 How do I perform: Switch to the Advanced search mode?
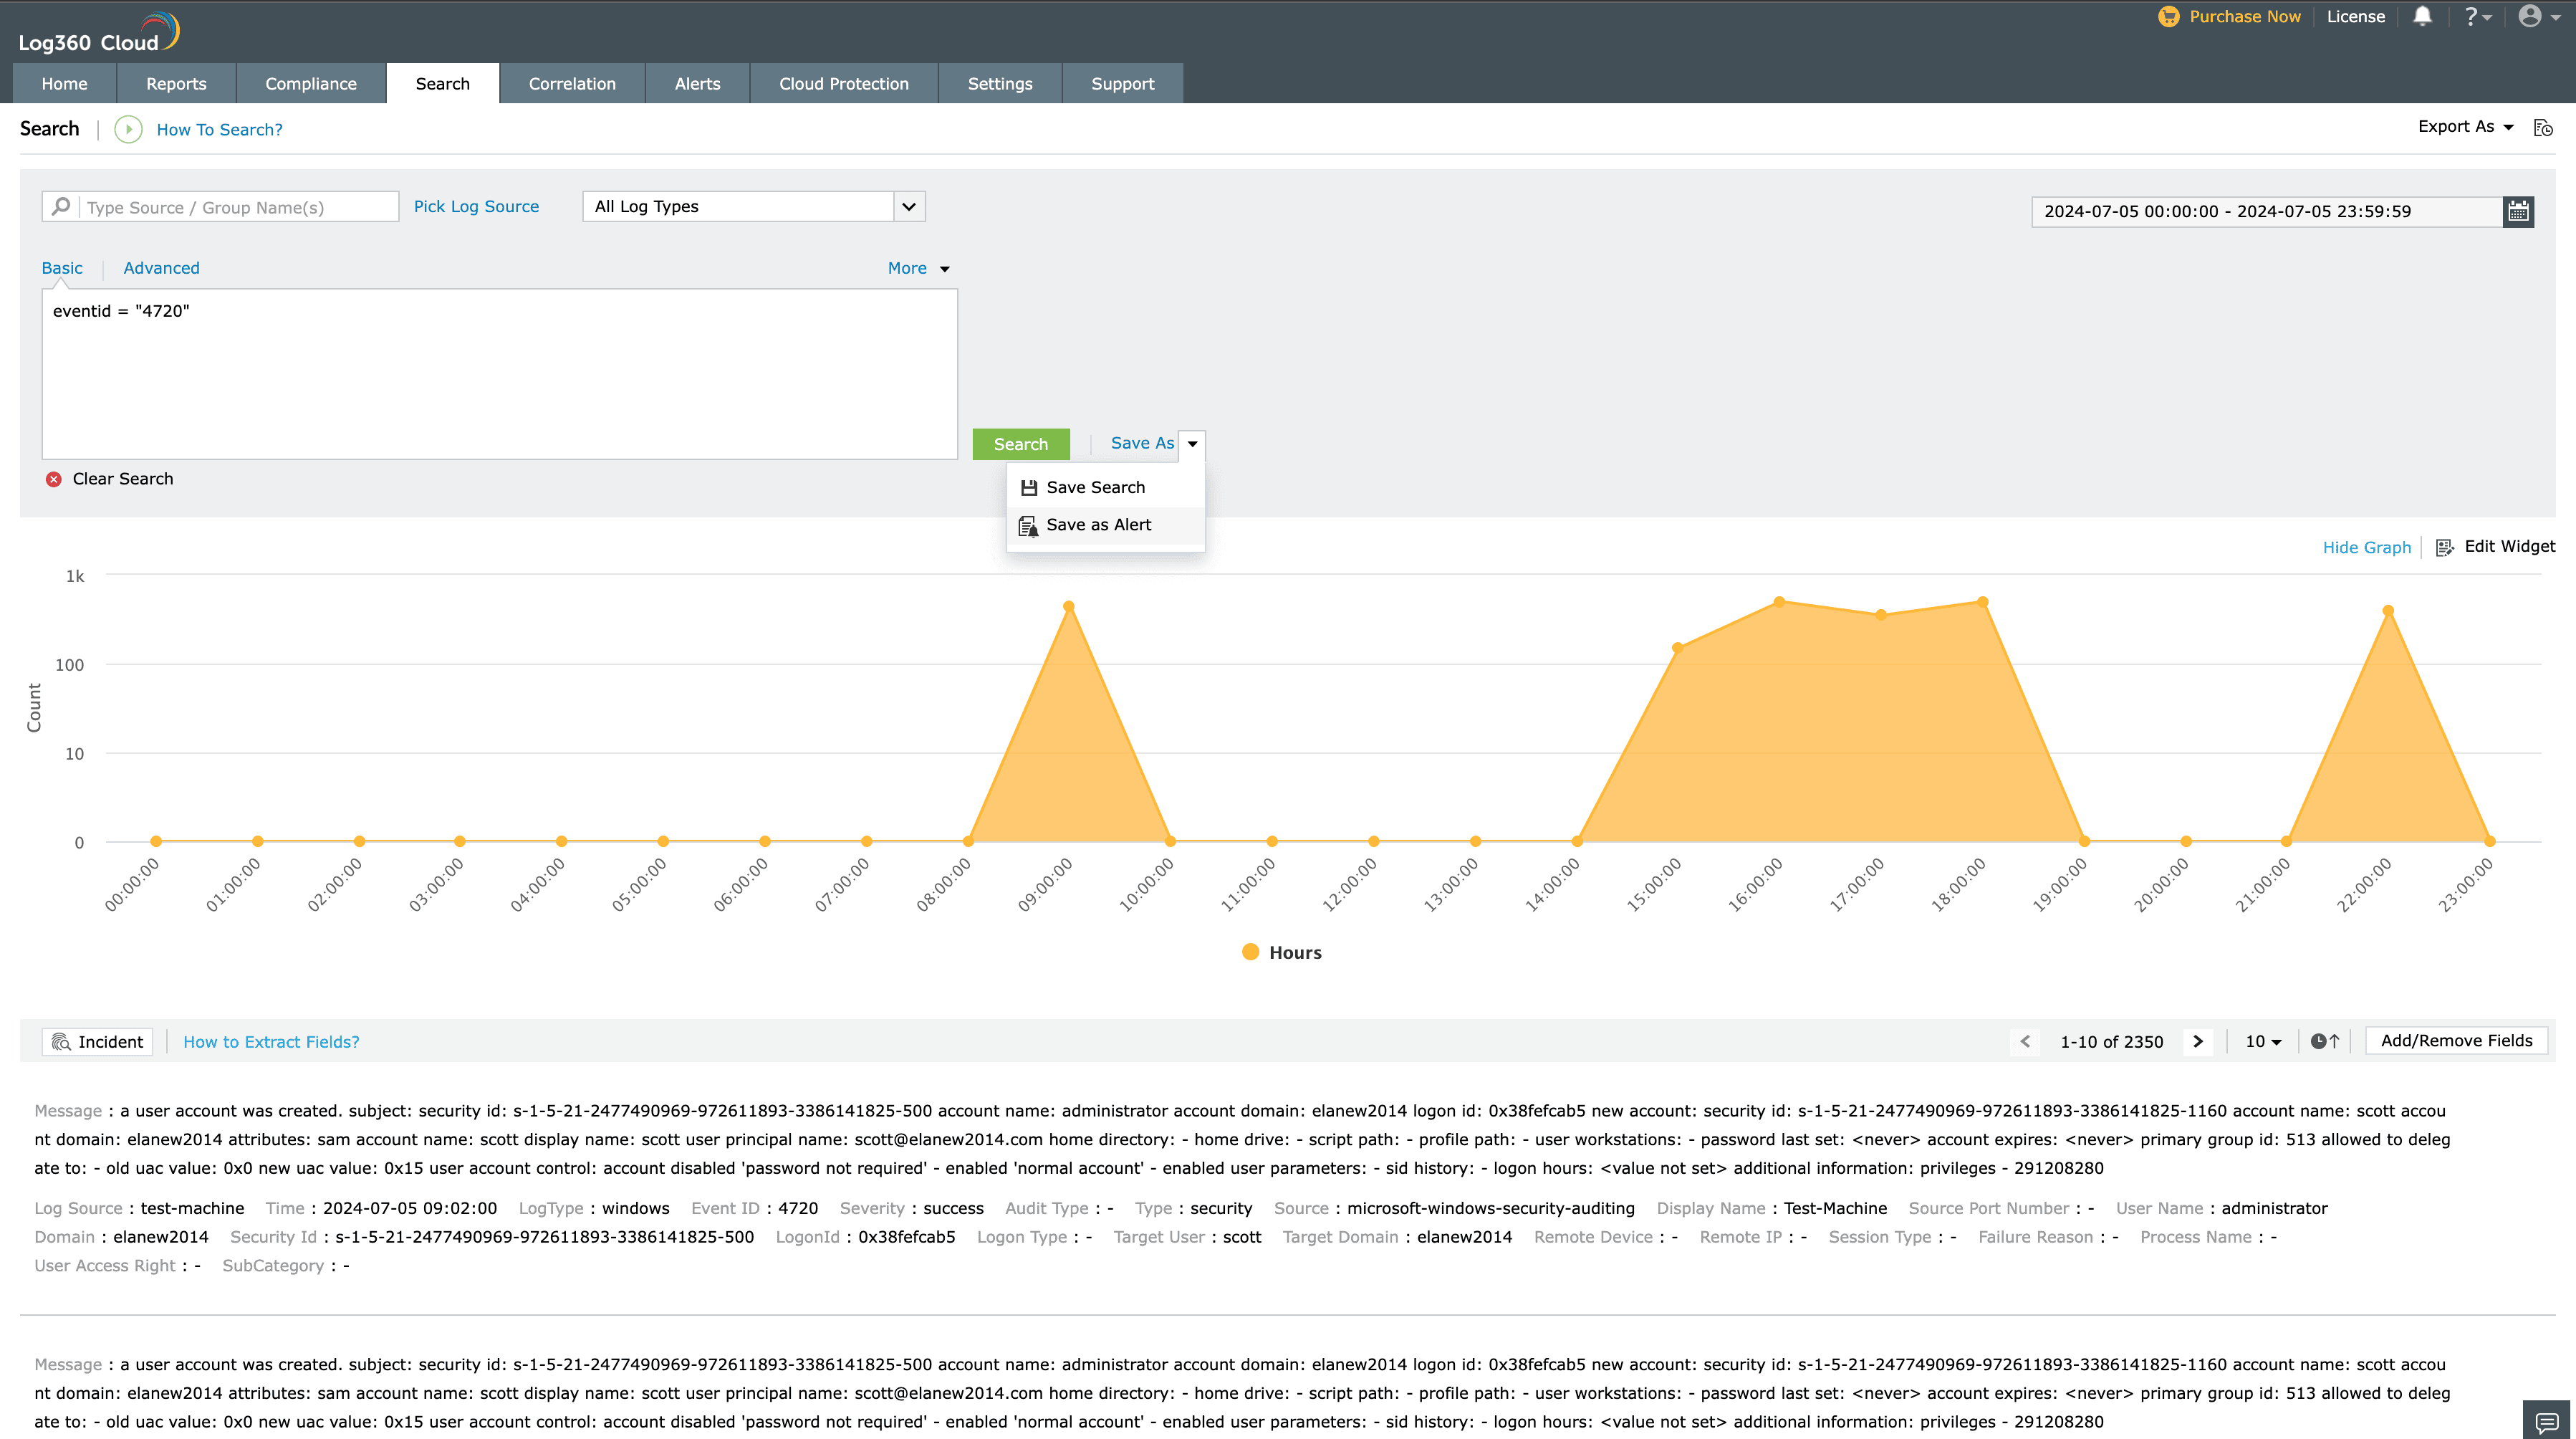coord(161,268)
